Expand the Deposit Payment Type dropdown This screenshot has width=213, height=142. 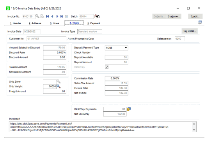(126, 48)
